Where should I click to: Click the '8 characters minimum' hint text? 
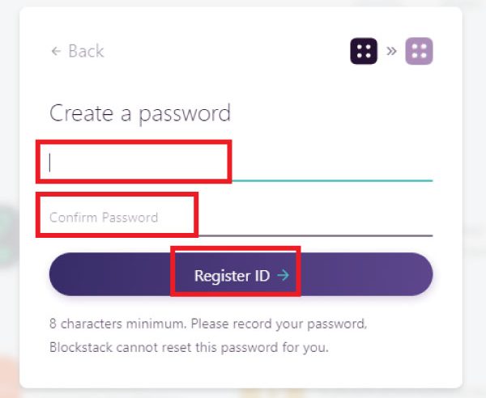(x=117, y=324)
